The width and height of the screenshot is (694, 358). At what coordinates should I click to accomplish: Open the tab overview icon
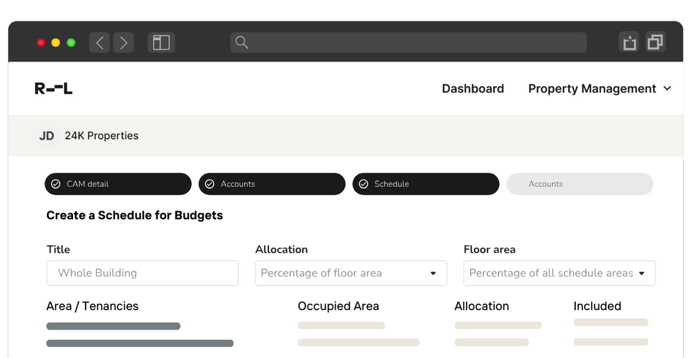tap(655, 42)
